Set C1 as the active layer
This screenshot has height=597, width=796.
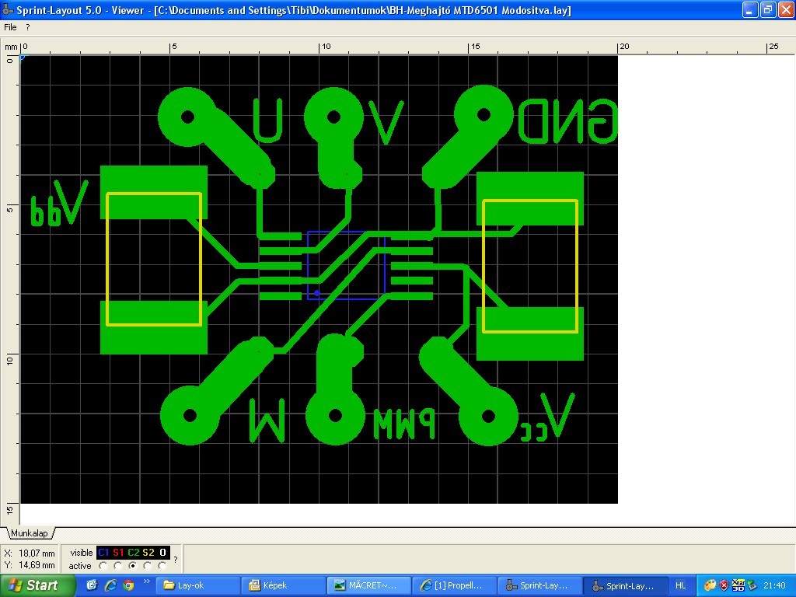pos(103,566)
